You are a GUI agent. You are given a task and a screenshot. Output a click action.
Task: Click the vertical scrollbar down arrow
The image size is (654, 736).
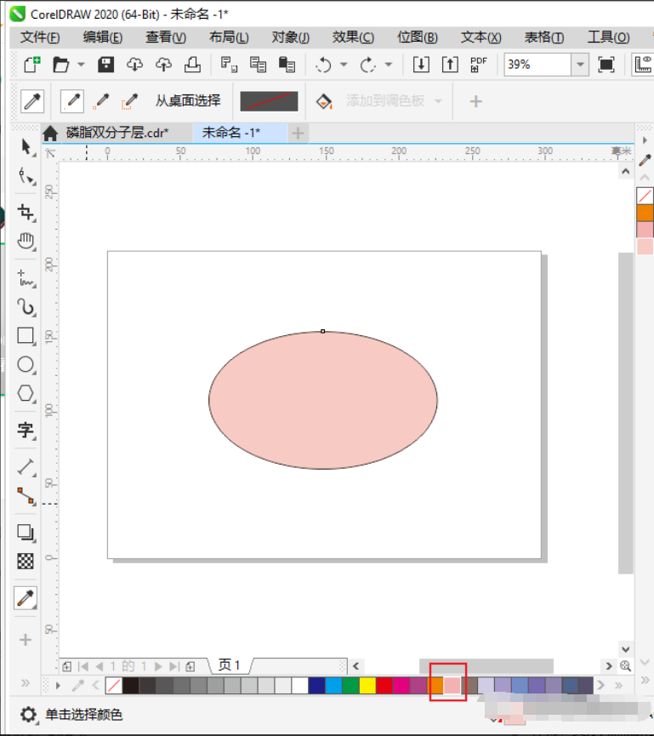(625, 649)
